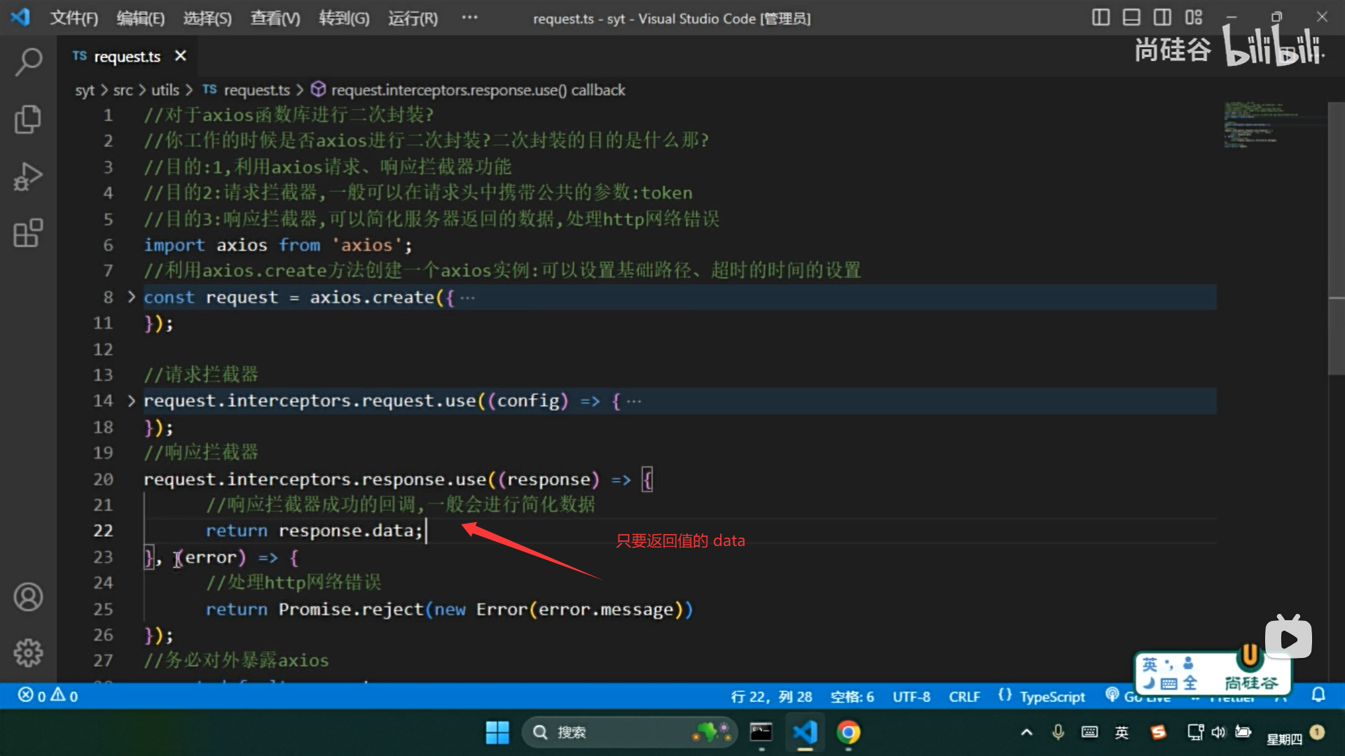The width and height of the screenshot is (1345, 756).
Task: Open the Search view in activity bar
Action: click(x=28, y=62)
